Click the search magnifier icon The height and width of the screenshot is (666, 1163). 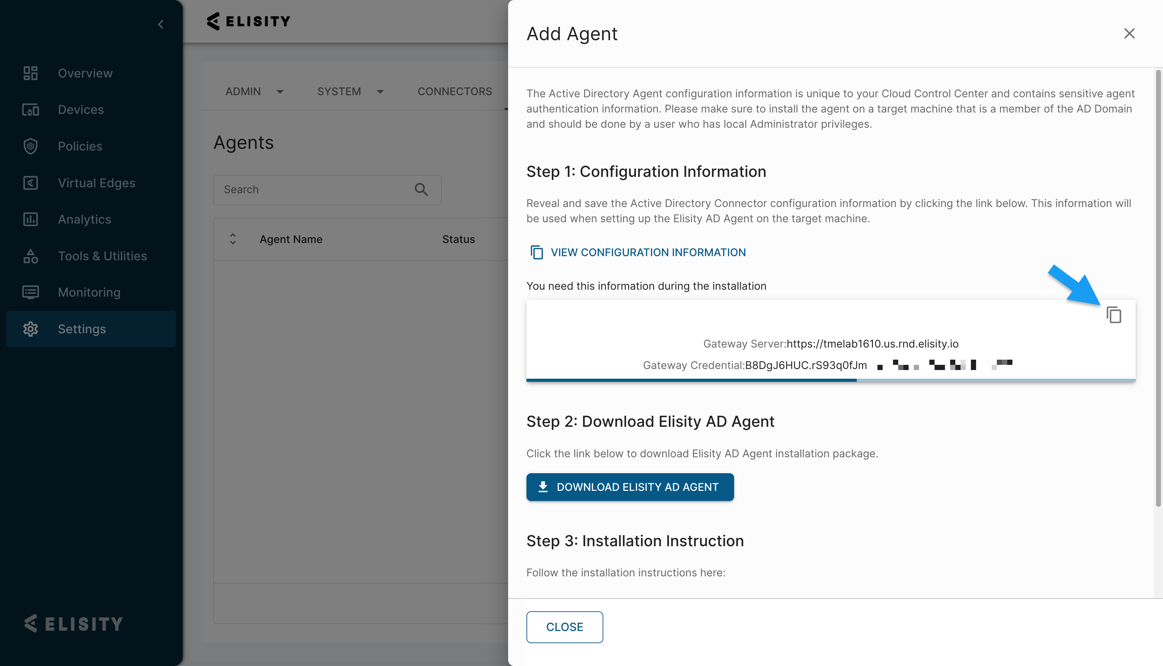(421, 189)
